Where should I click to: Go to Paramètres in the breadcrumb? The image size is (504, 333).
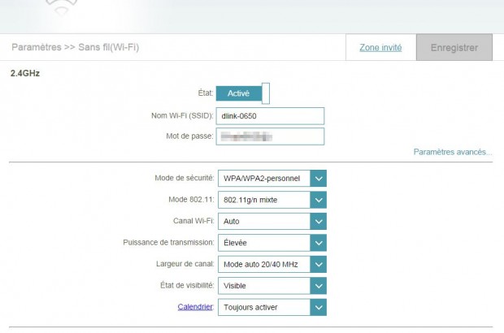pyautogui.click(x=37, y=48)
